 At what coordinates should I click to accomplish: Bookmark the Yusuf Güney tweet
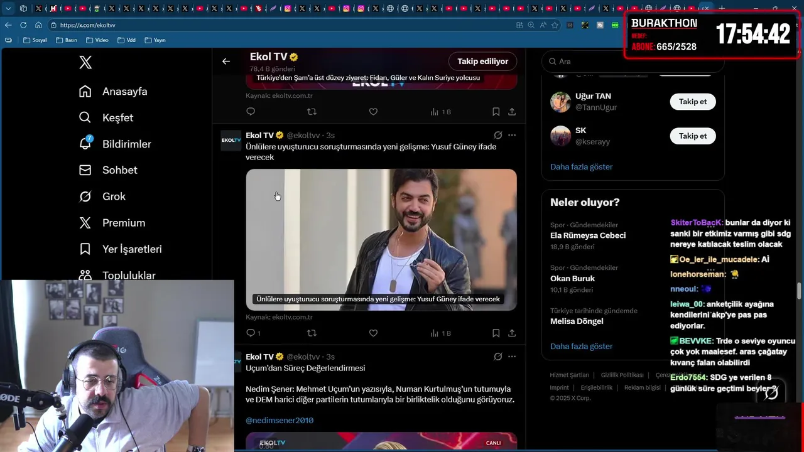click(496, 333)
